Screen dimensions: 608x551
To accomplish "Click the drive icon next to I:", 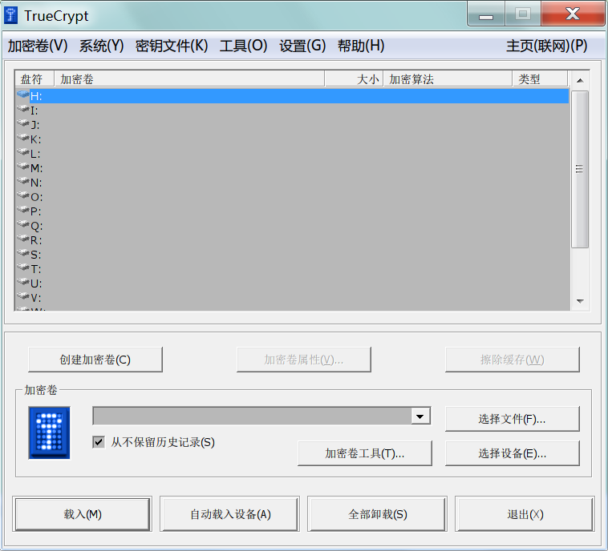I will click(x=23, y=109).
